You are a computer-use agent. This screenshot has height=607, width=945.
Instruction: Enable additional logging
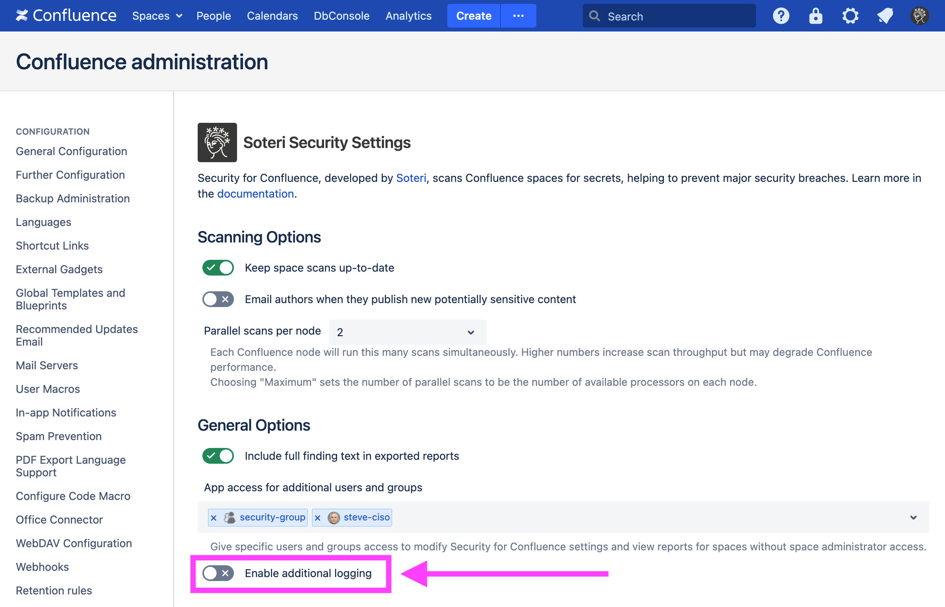217,574
